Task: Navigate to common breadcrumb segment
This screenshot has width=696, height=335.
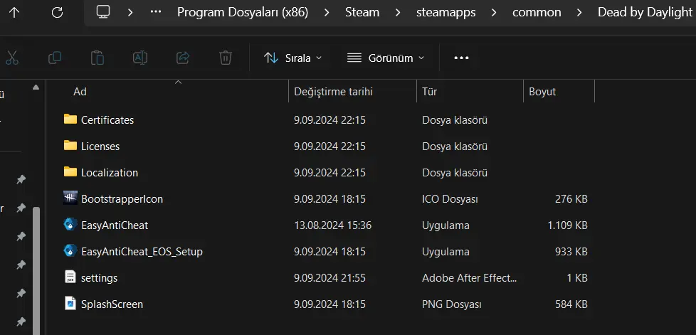Action: (x=537, y=12)
